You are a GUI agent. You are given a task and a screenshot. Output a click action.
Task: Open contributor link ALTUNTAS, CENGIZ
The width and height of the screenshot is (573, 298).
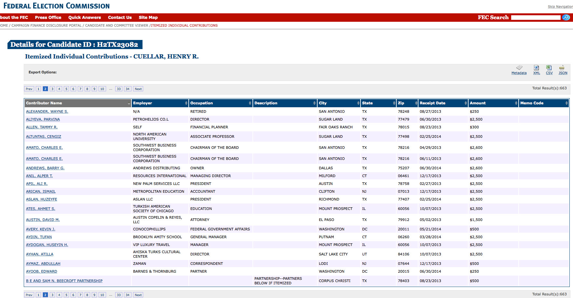pos(44,137)
